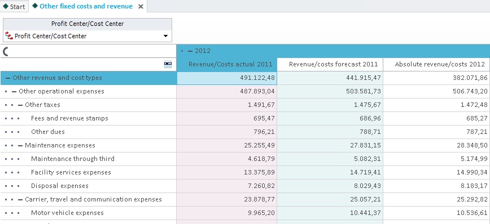Collapse the Other taxes node
The image size is (490, 224).
[20, 105]
